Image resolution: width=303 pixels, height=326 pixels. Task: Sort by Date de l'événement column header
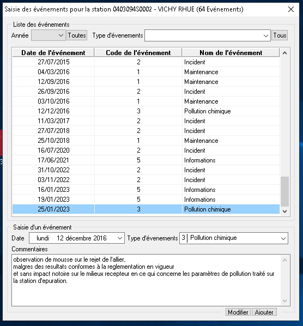tap(53, 52)
